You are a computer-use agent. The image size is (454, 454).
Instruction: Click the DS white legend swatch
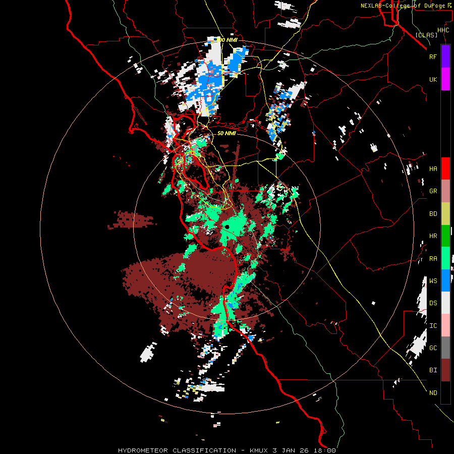pyautogui.click(x=445, y=303)
